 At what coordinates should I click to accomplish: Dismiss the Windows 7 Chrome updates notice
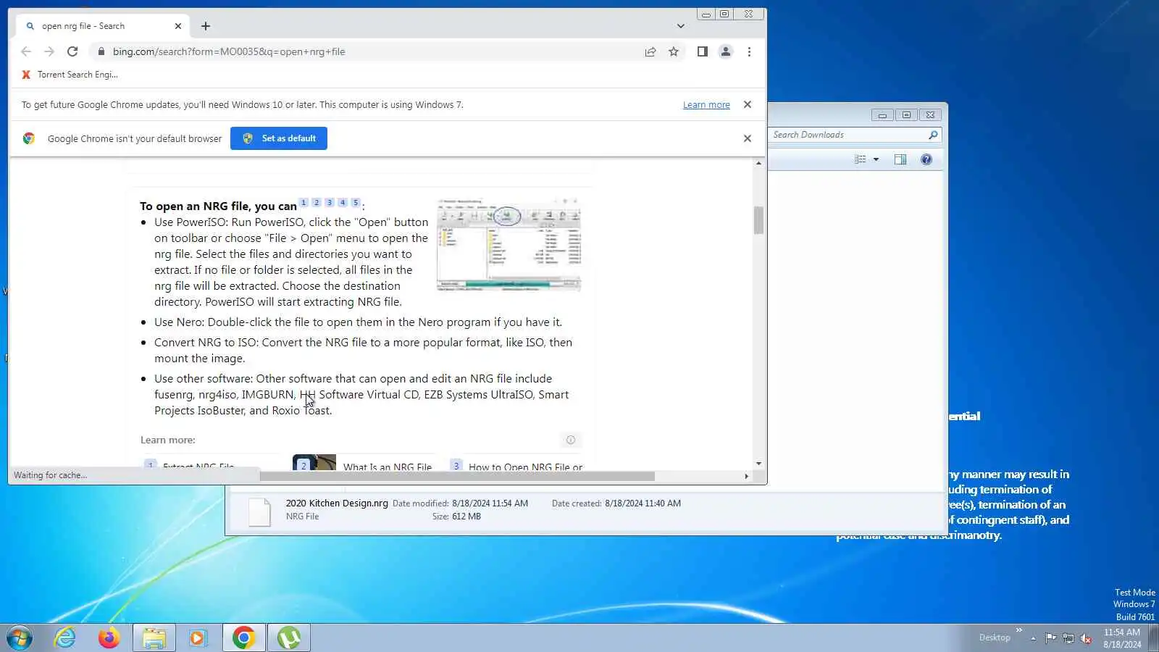(748, 105)
